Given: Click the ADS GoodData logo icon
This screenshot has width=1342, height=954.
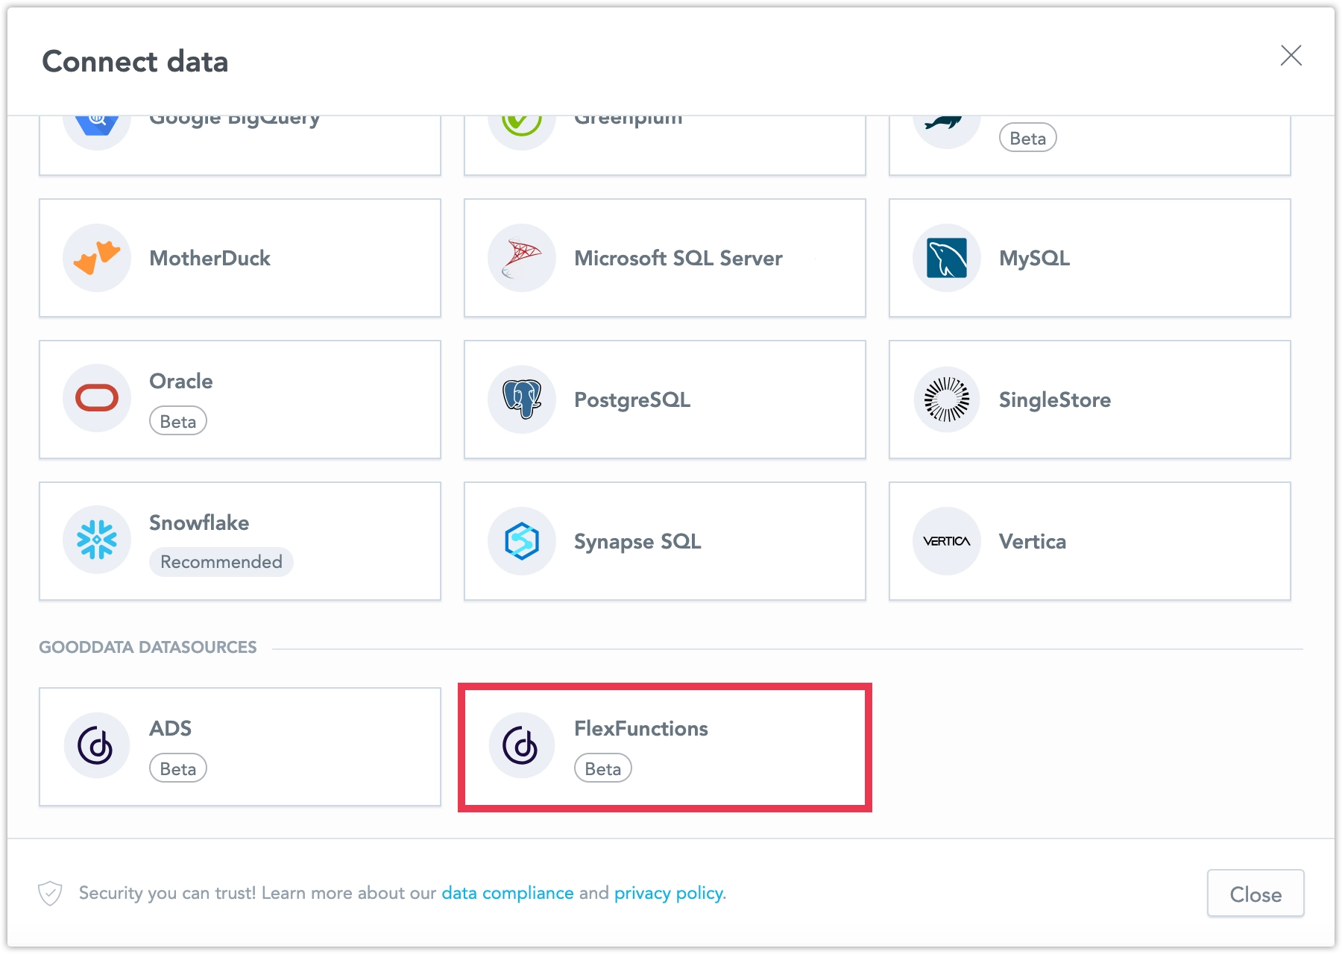Looking at the screenshot, I should tap(97, 745).
